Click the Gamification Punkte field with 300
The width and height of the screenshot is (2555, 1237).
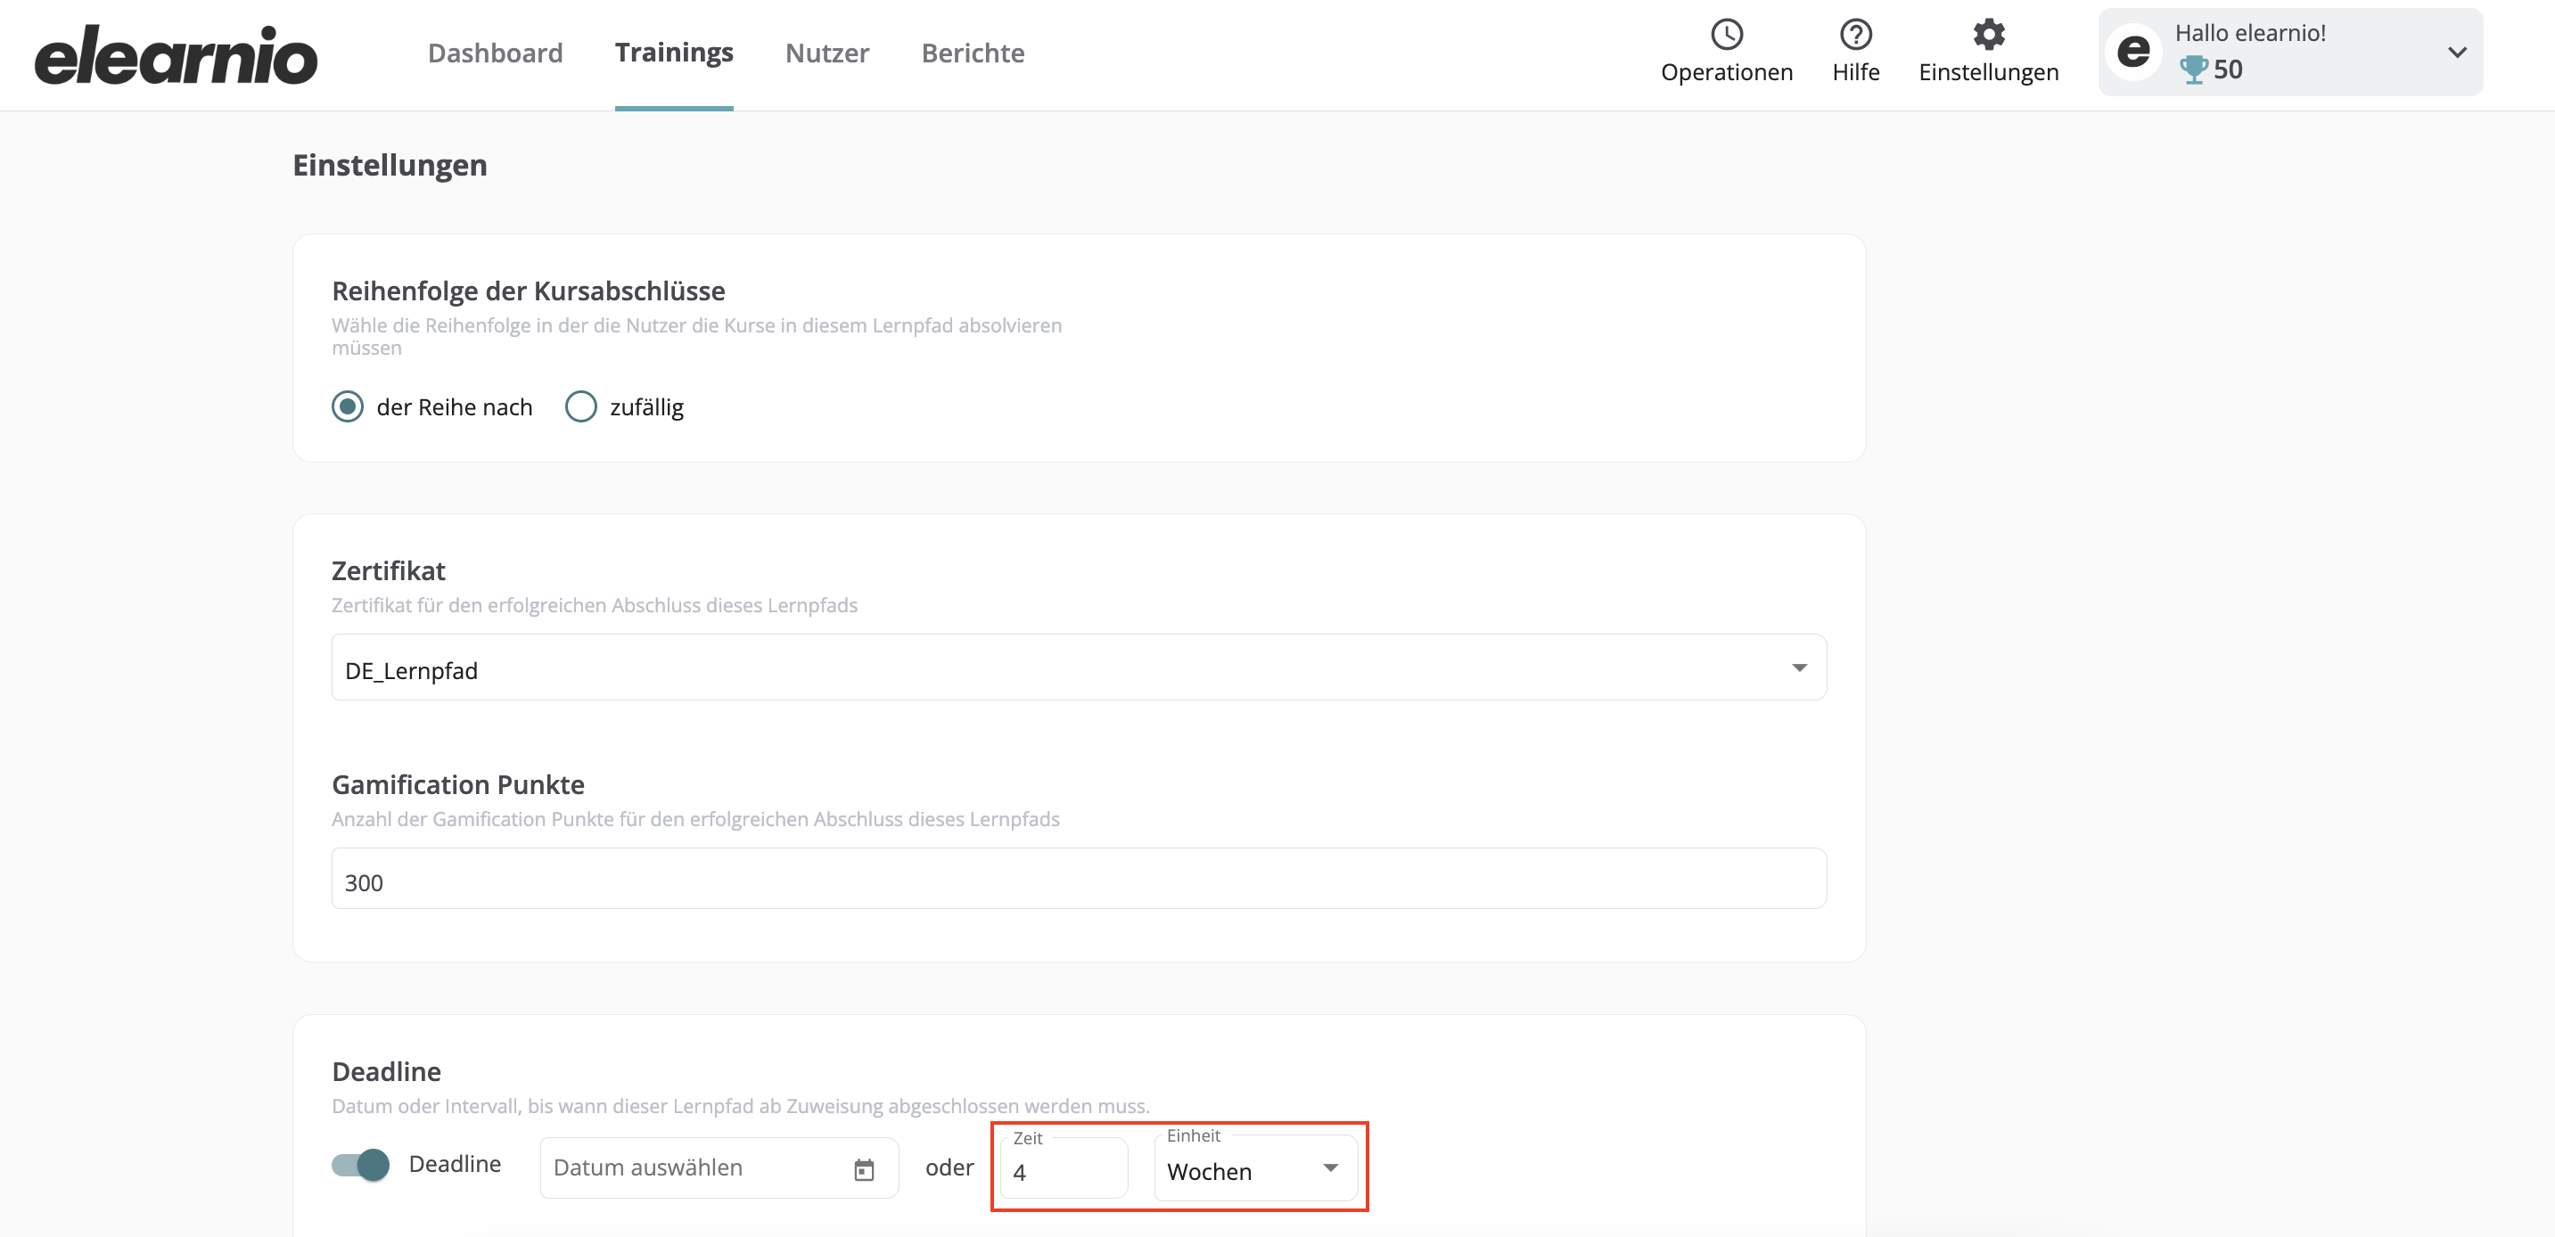click(1078, 880)
